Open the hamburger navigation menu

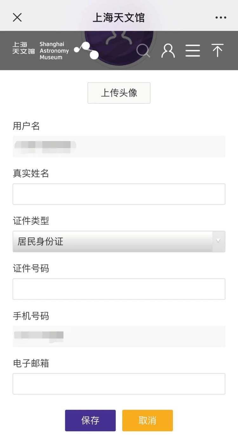pos(193,51)
